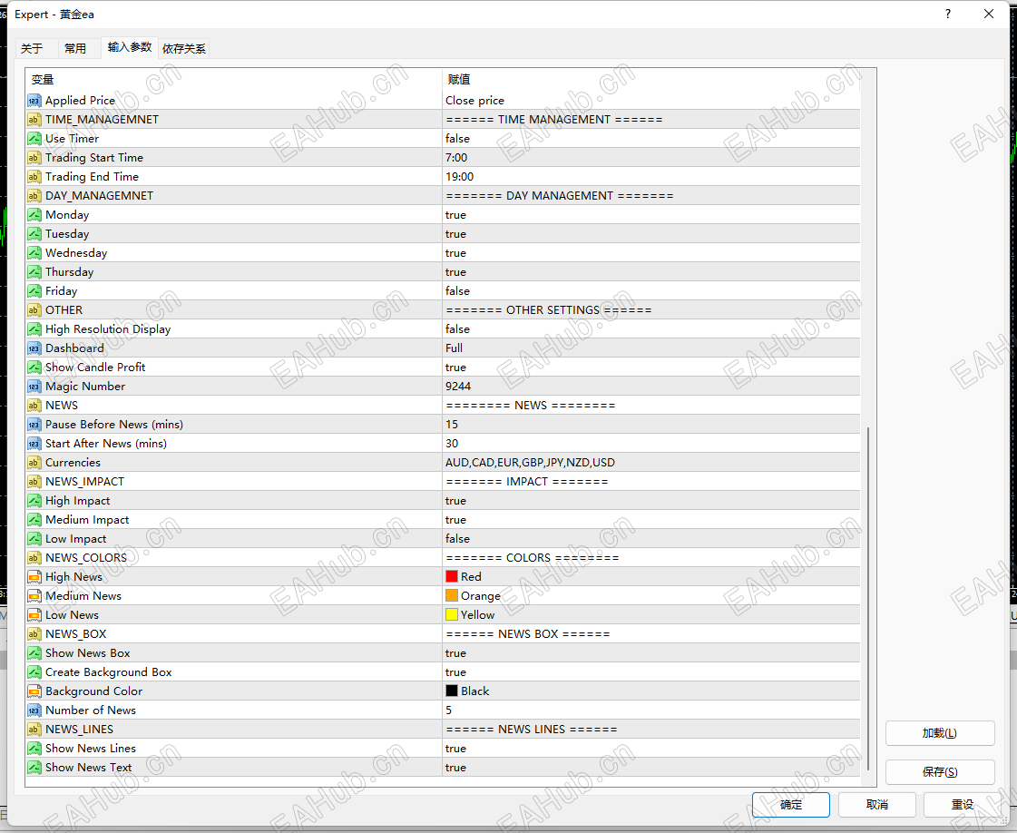This screenshot has height=833, width=1017.
Task: Edit the Currencies list value field
Action: point(651,463)
